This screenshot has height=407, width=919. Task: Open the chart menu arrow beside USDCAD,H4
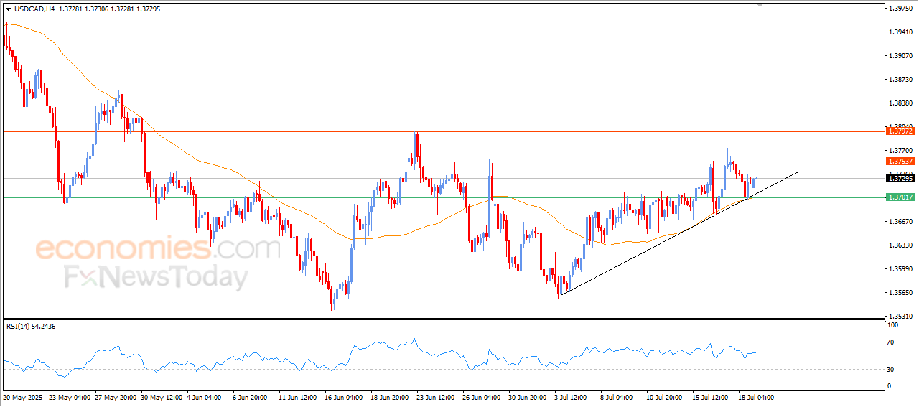click(8, 9)
